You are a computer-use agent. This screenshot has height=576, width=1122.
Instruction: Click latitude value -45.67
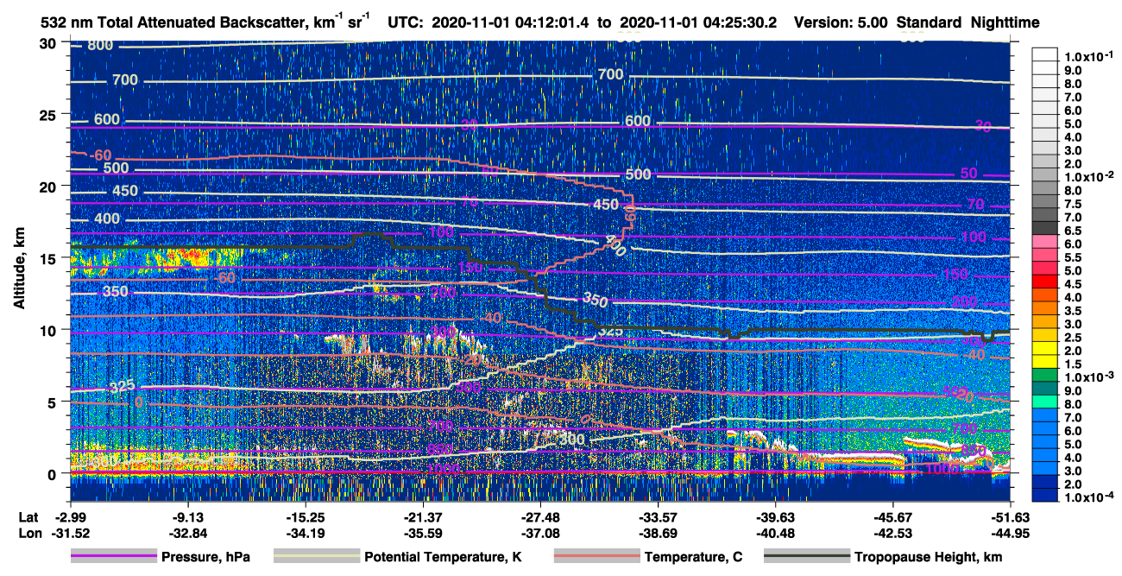point(892,516)
